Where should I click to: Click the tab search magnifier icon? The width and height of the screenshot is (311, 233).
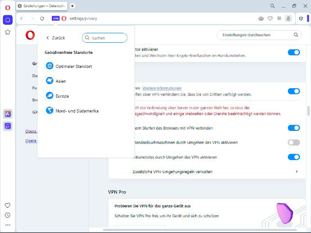pyautogui.click(x=273, y=6)
